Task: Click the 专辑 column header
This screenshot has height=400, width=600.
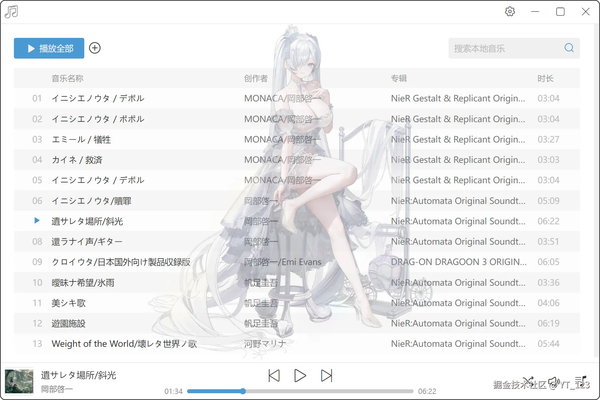Action: [x=399, y=78]
